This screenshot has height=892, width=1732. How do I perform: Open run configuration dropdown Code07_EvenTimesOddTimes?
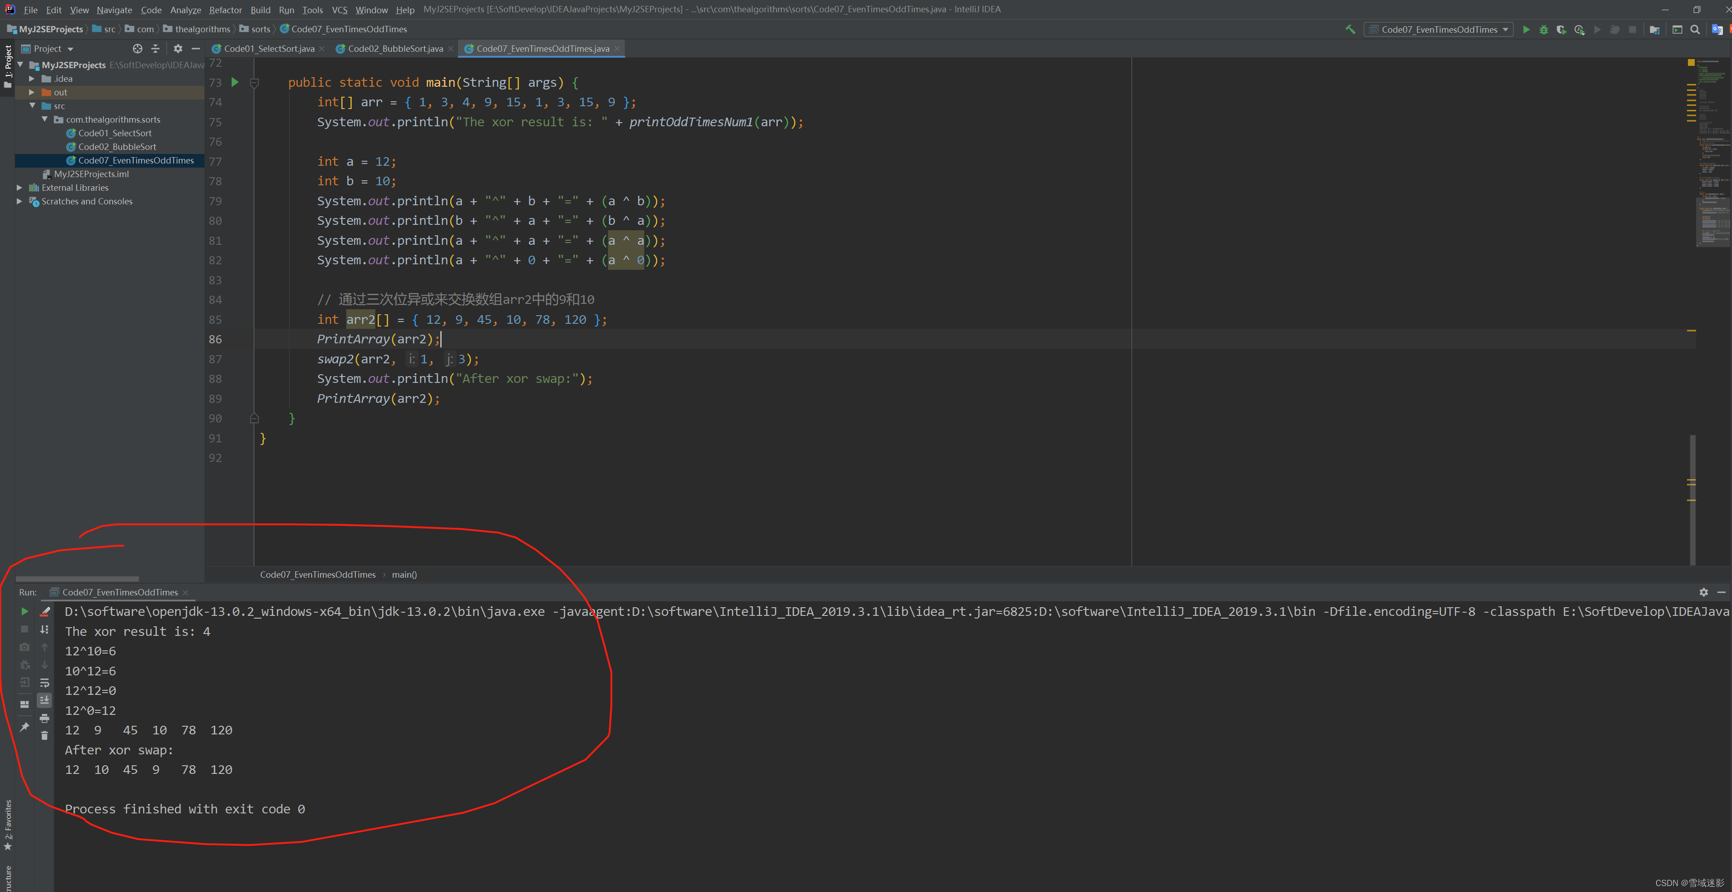click(1438, 30)
